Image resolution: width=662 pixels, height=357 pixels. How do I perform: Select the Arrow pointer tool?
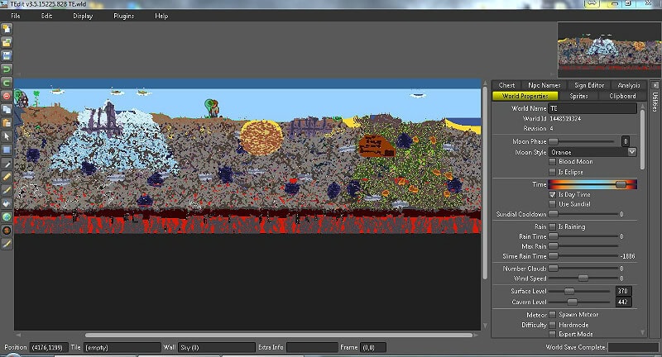click(x=7, y=136)
